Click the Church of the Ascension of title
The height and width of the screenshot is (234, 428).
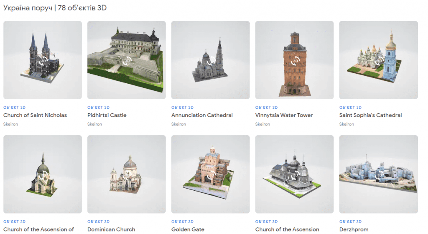[38, 229]
